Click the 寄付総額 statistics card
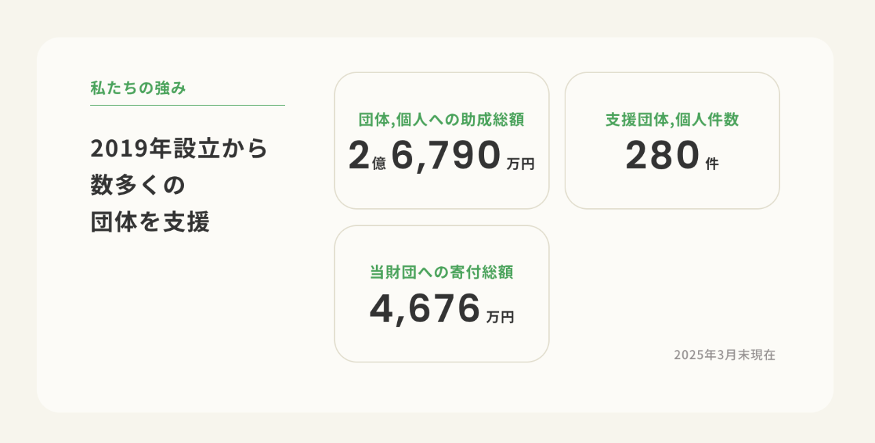The height and width of the screenshot is (443, 875). point(442,294)
